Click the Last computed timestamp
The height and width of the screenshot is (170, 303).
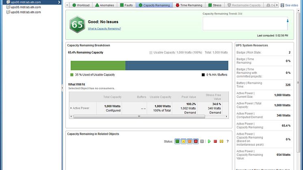point(273,36)
